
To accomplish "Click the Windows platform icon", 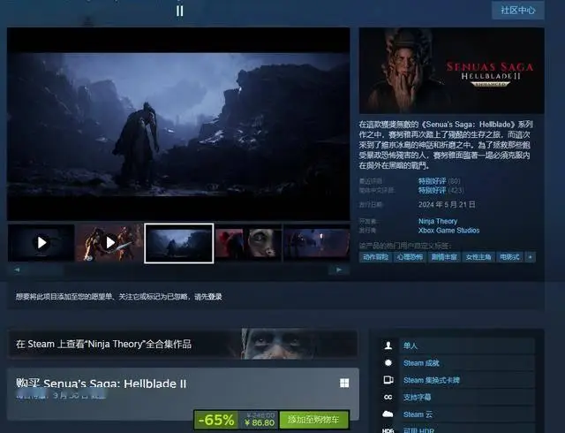I will pos(344,384).
